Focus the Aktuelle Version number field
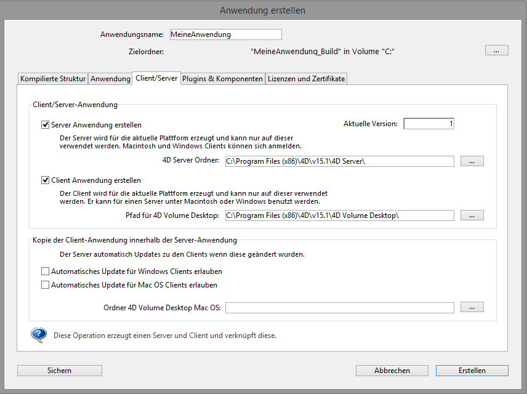 pos(428,124)
